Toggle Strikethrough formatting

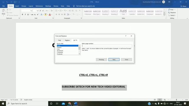[x=32, y=14]
